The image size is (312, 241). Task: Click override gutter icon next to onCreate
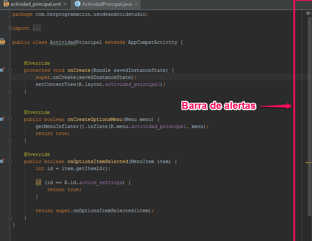[2, 70]
